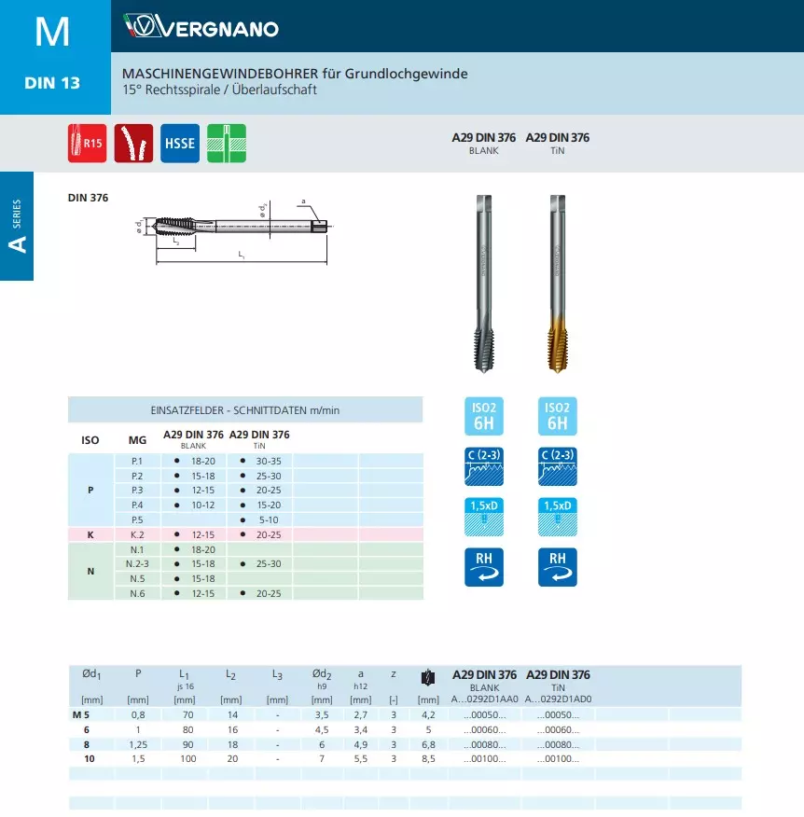This screenshot has height=817, width=804.
Task: Click the right C (2-3) chamfer icon
Action: [558, 465]
